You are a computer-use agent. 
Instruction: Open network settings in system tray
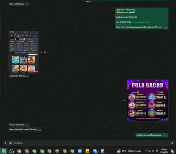click(x=150, y=151)
